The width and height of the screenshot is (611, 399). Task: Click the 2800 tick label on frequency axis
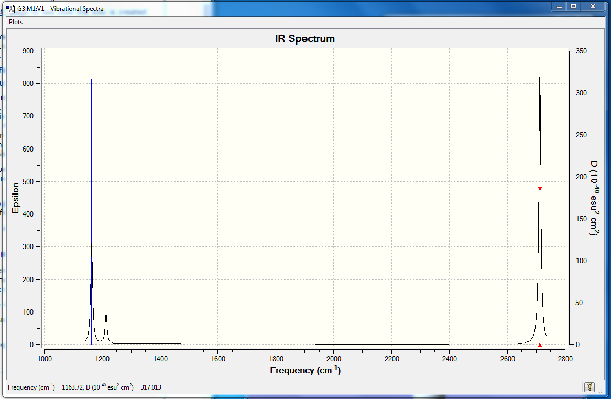point(565,359)
